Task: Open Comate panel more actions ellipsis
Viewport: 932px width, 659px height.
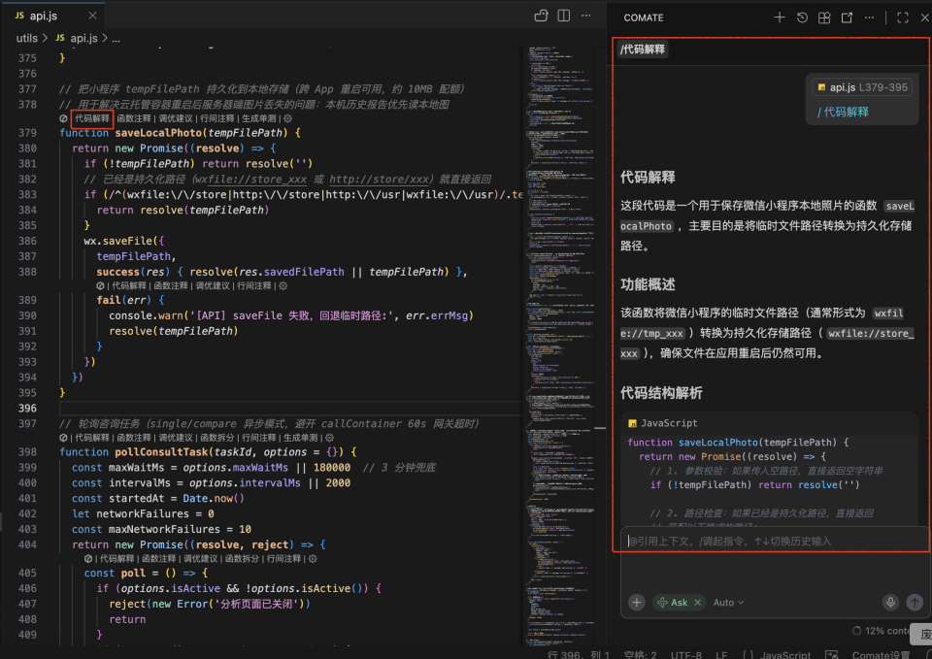Action: [x=869, y=17]
